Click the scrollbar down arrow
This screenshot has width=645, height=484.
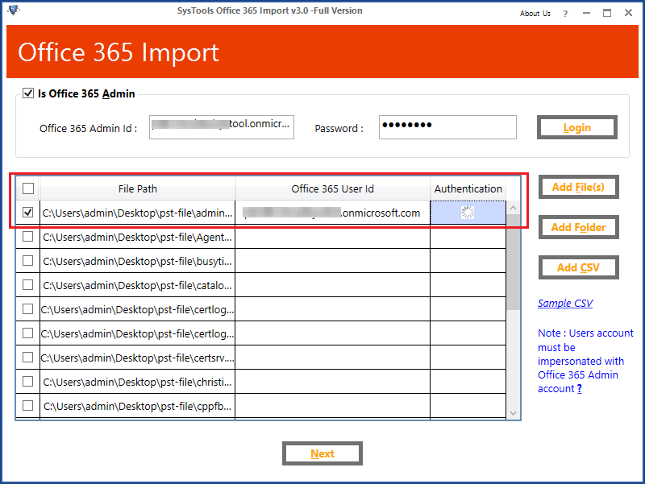(x=514, y=412)
